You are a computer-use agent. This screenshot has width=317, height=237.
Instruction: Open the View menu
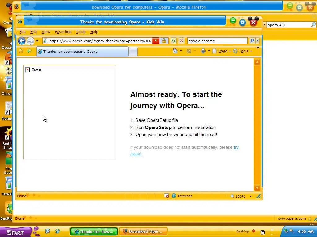coord(46,32)
